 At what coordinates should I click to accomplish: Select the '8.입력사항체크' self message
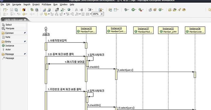point(96,91)
